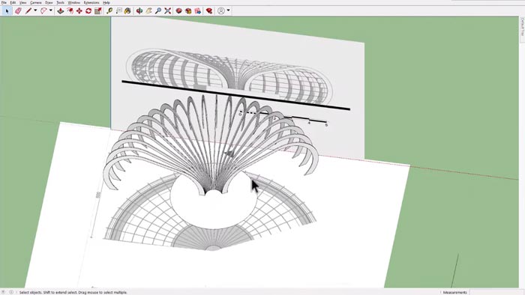The width and height of the screenshot is (525, 295).
Task: Open the Arc tool dropdown arrow
Action: [x=51, y=10]
